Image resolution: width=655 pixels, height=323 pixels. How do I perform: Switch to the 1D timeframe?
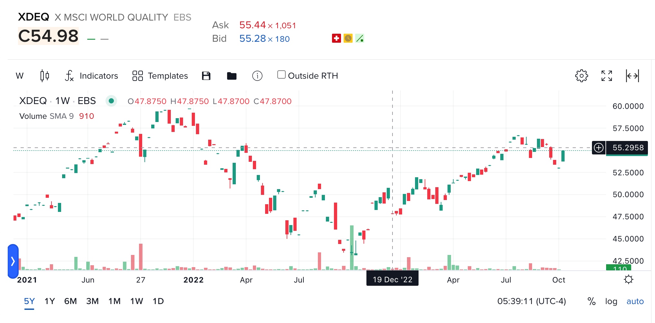click(158, 301)
